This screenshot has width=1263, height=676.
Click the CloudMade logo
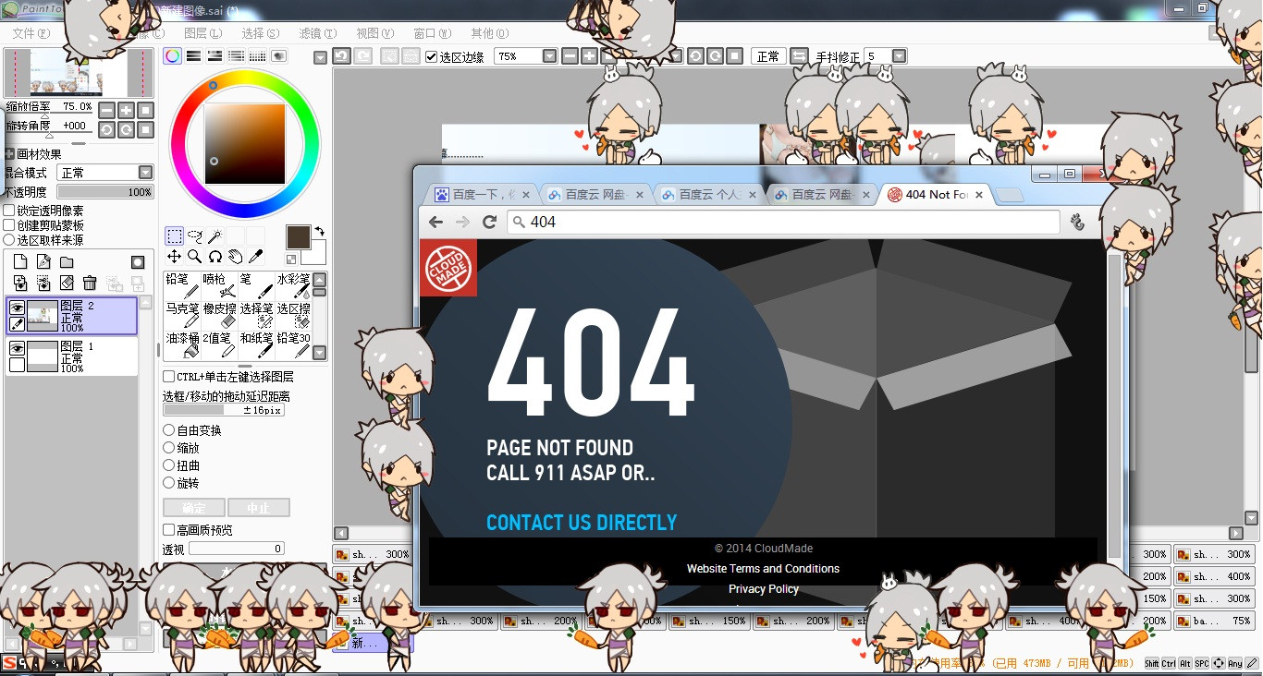click(x=448, y=268)
